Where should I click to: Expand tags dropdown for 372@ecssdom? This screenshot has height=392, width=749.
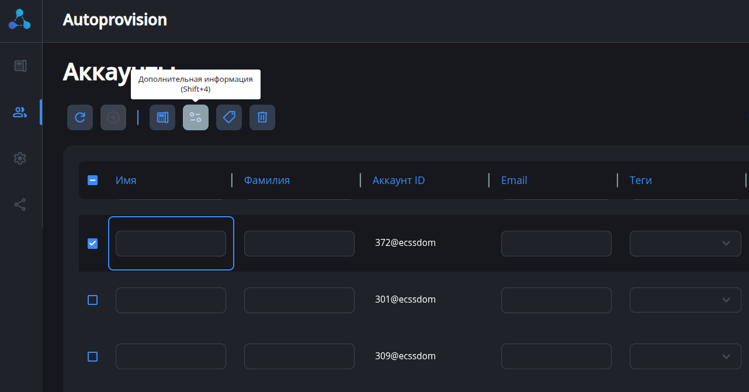pyautogui.click(x=726, y=244)
